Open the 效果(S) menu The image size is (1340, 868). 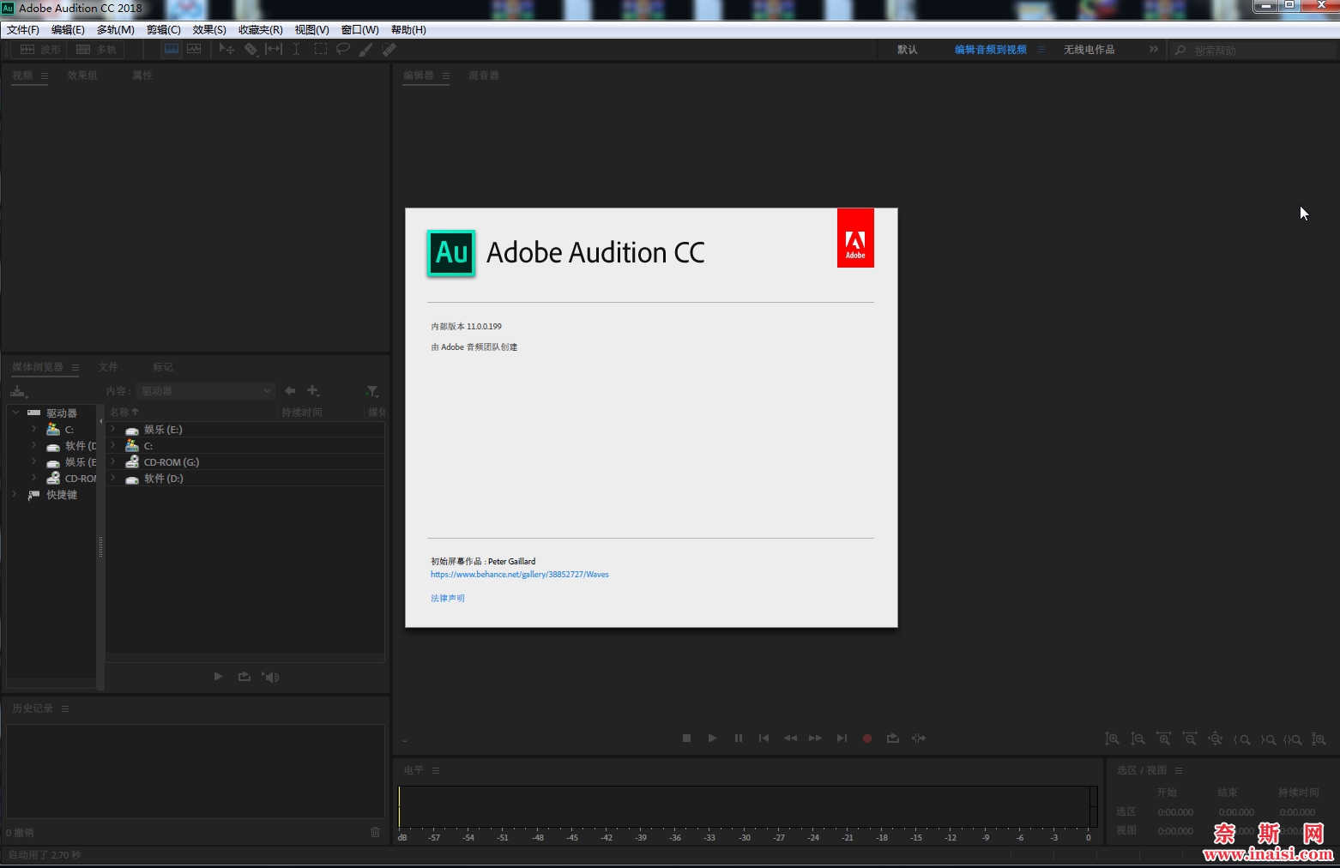click(x=209, y=30)
